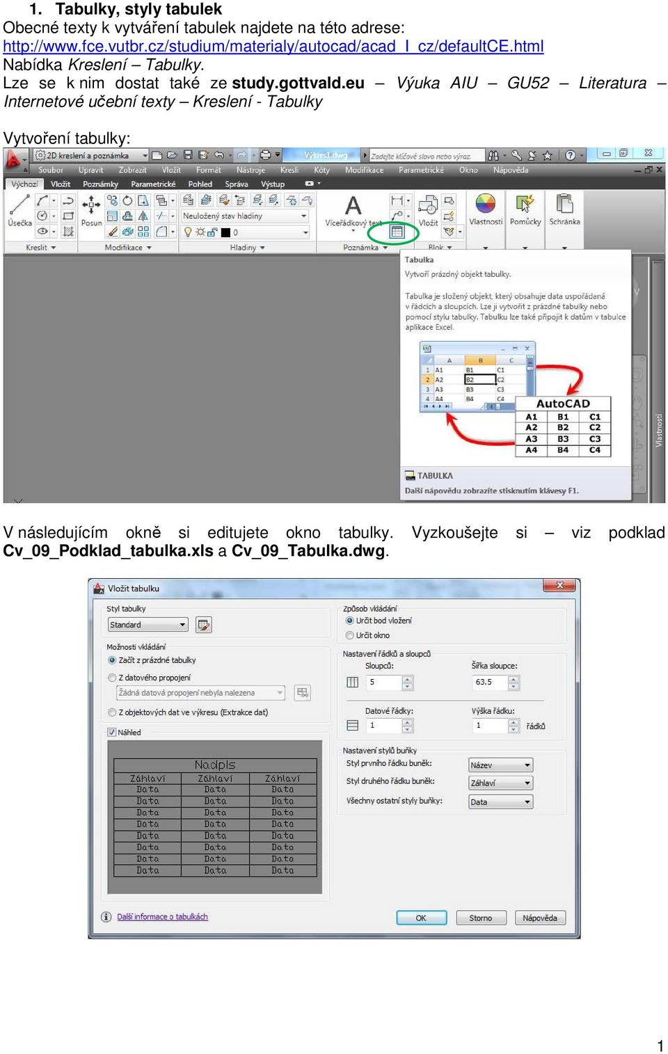Screen dimensions: 668x1054
Task: Increase Datové řádky with spinner
Action: pos(408,722)
